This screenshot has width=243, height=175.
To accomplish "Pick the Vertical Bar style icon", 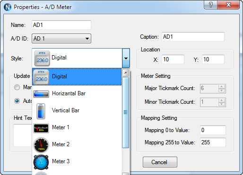I will click(x=41, y=111).
